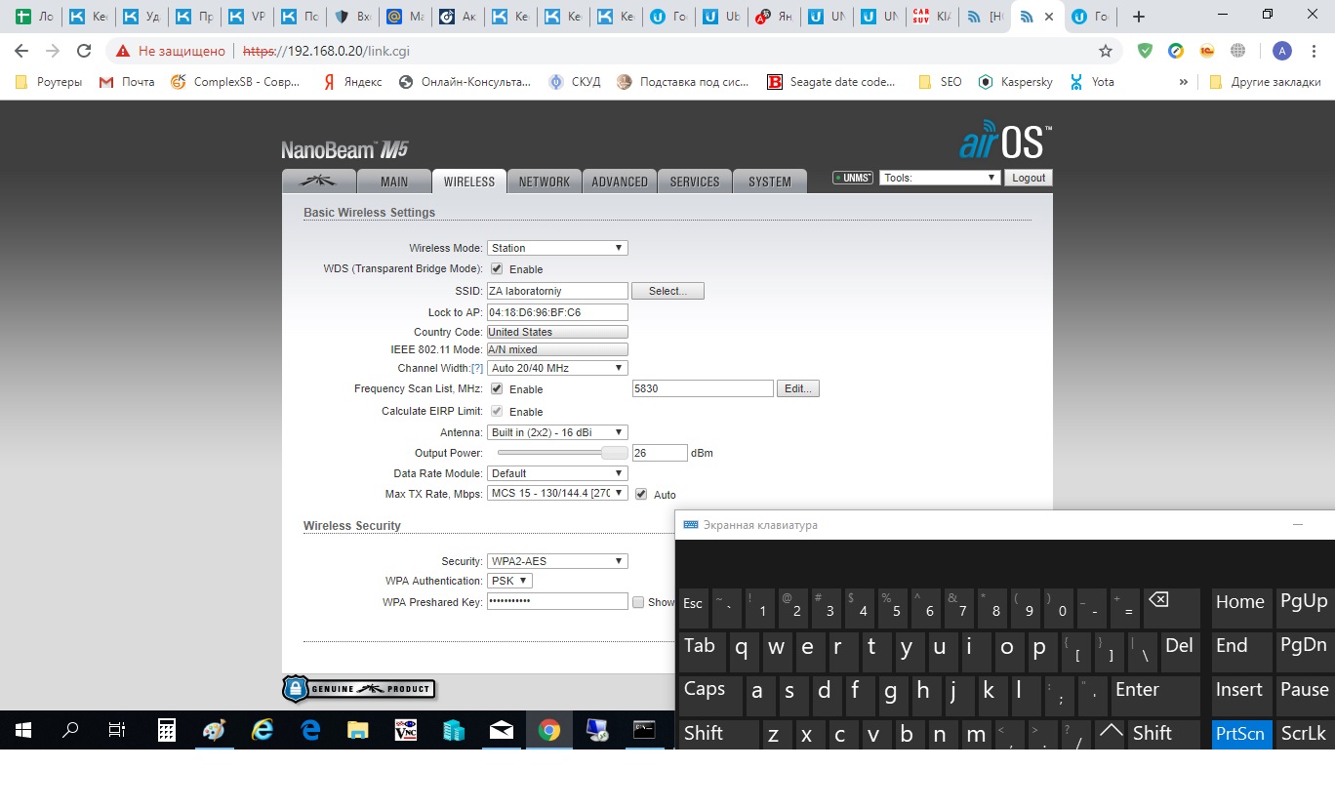Open Calculator from the taskbar
This screenshot has height=810, width=1335.
tap(167, 730)
